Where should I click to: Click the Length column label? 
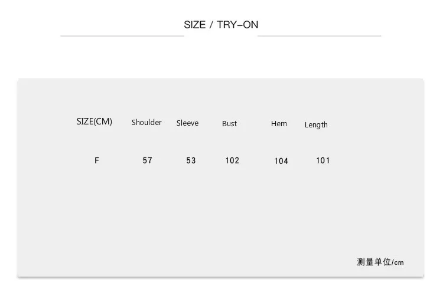(x=316, y=125)
